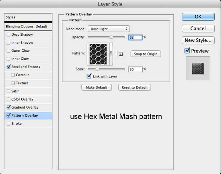Click the Hex Metal Mesh pattern thumbnail
The width and height of the screenshot is (221, 174).
coord(98,54)
